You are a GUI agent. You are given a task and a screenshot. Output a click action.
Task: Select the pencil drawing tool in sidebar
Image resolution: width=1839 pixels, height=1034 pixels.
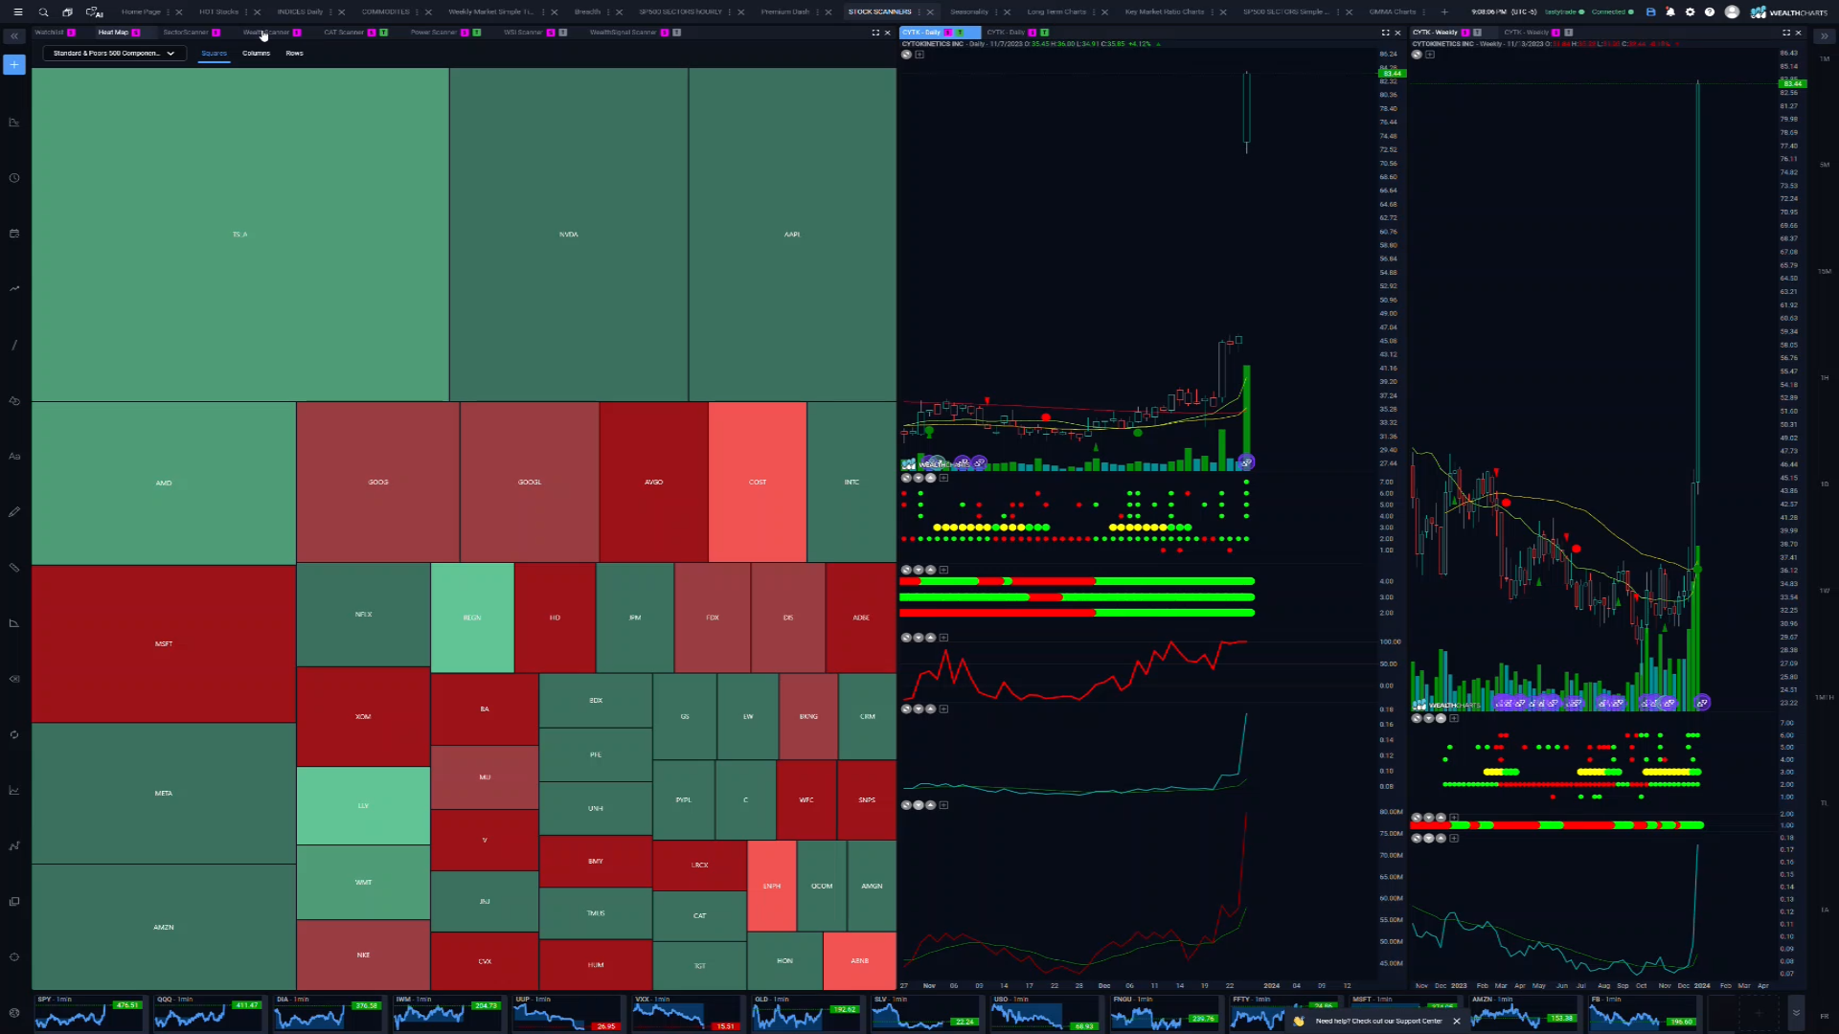tap(14, 512)
